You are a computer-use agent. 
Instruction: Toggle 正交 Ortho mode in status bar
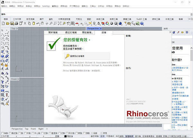pyautogui.click(x=102, y=136)
